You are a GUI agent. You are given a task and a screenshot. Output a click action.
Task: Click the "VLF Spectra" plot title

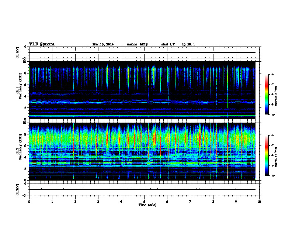42,44
